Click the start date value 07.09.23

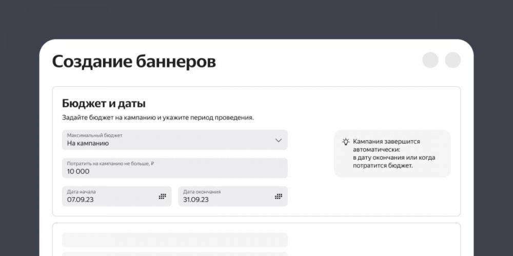click(81, 200)
